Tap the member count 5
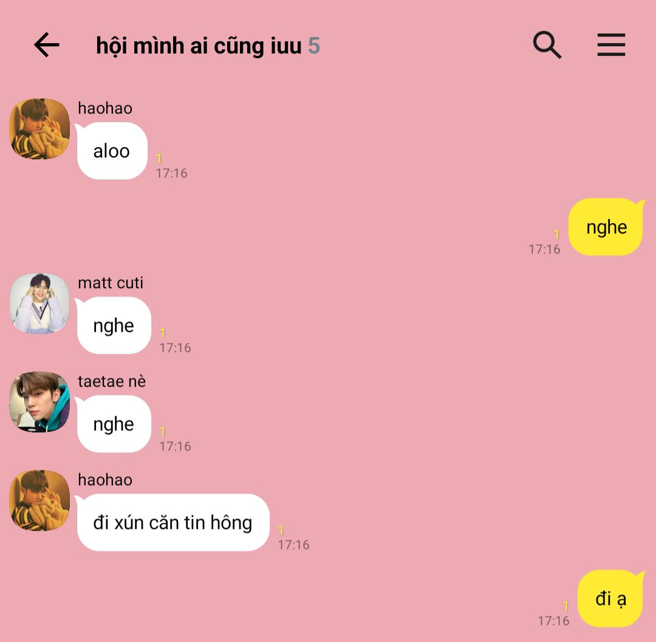The height and width of the screenshot is (642, 656). tap(314, 46)
